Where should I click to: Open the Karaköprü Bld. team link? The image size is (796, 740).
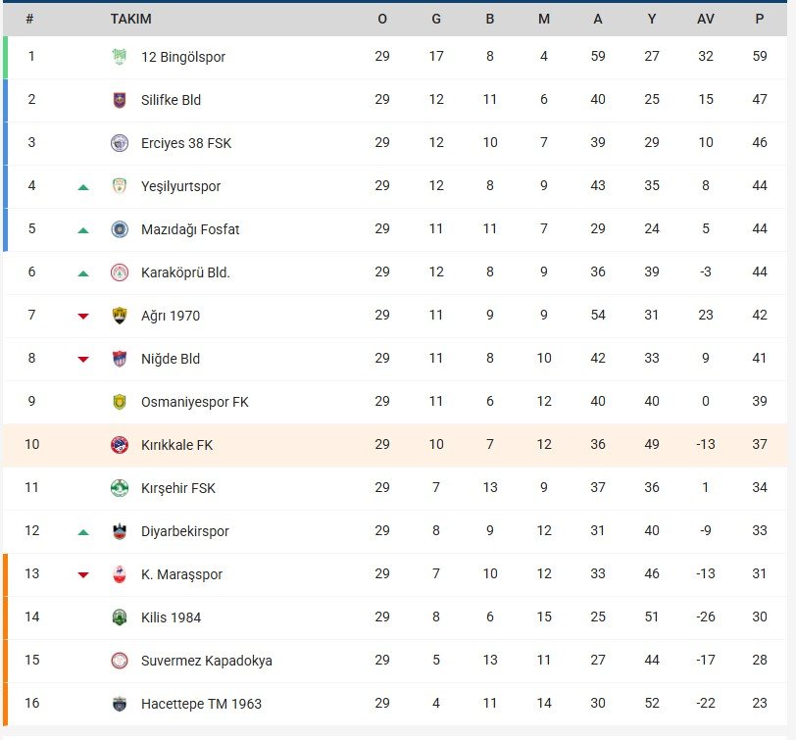click(x=185, y=272)
